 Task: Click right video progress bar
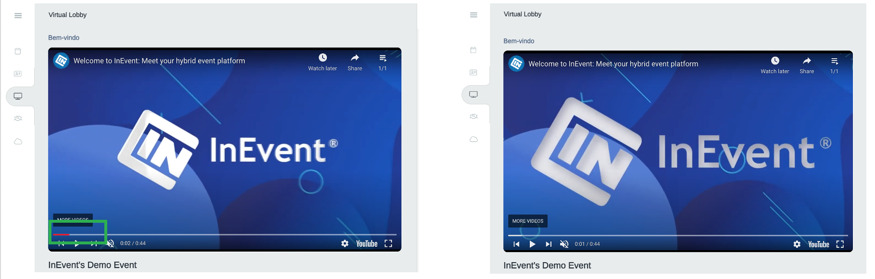[x=678, y=236]
